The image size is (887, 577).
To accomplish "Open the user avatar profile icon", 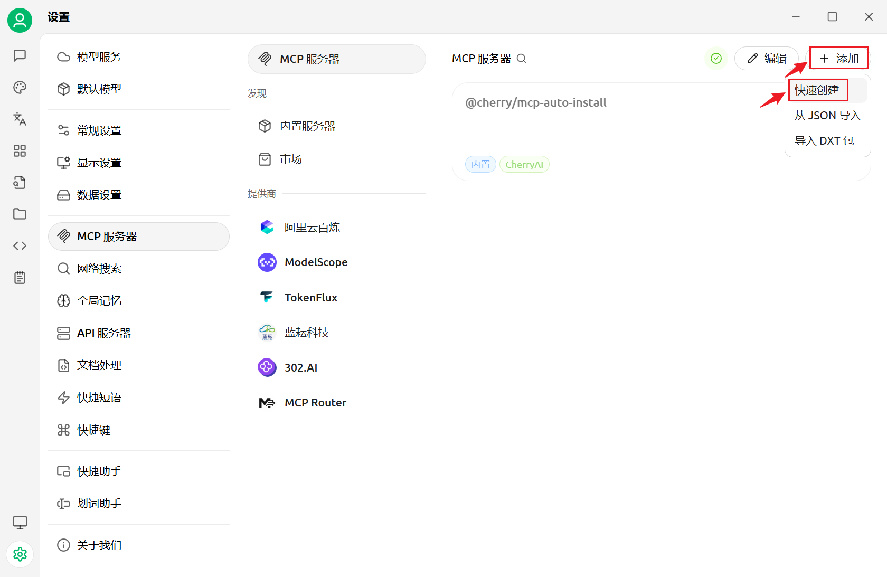I will point(20,20).
